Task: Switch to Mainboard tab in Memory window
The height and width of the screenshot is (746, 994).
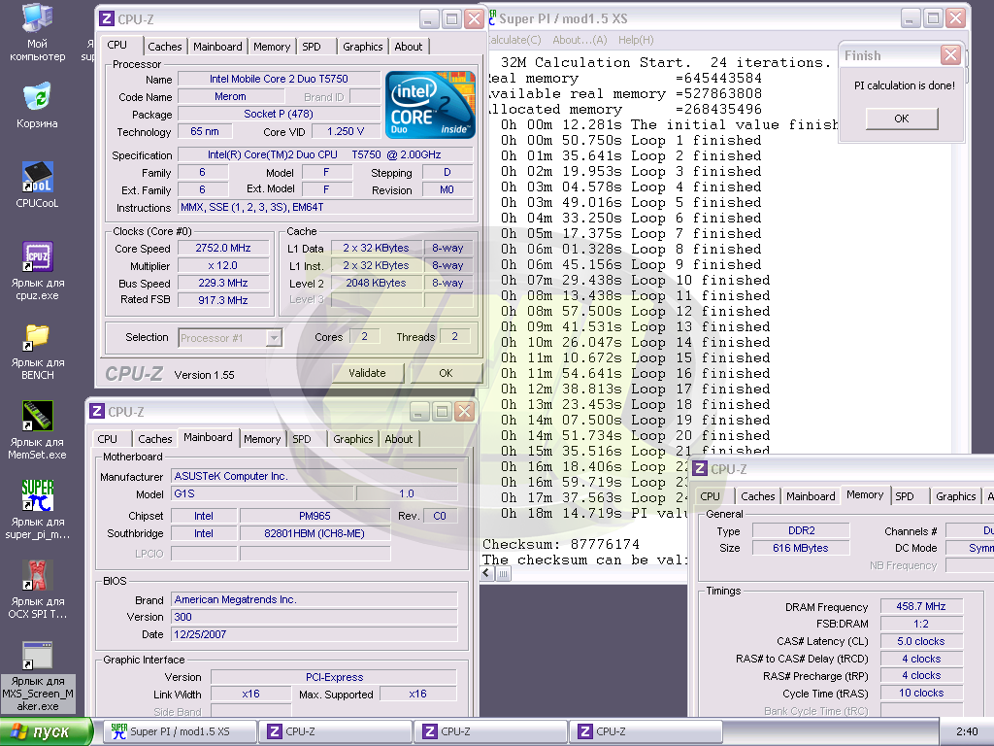Action: pos(811,496)
